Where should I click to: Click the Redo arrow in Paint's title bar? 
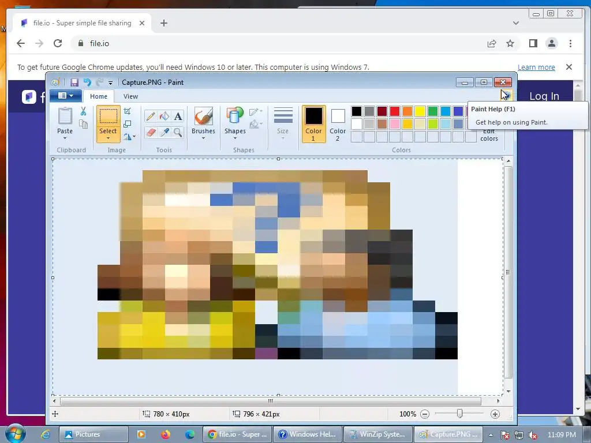coord(99,82)
